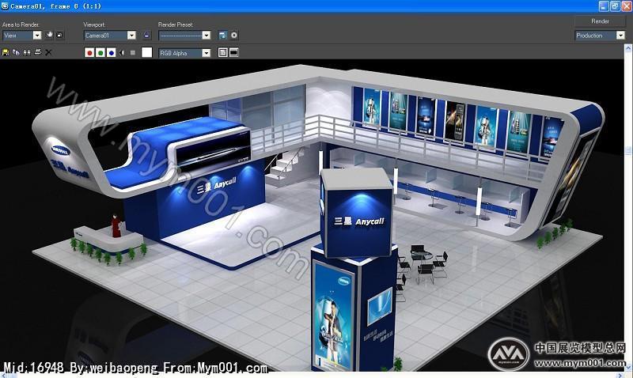Open the Production render mode dropdown

pos(600,36)
